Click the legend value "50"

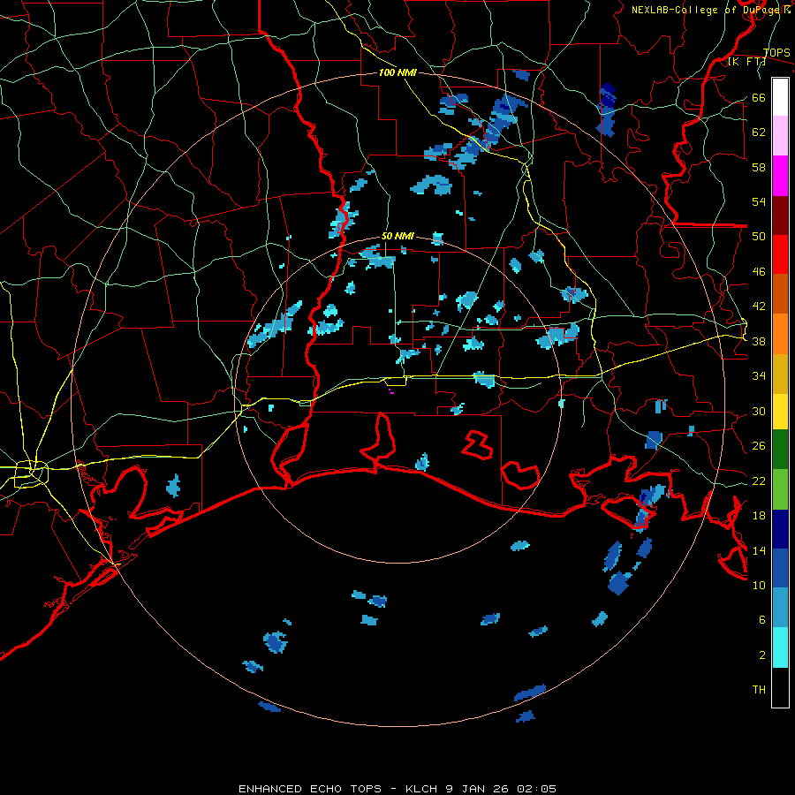[x=759, y=237]
